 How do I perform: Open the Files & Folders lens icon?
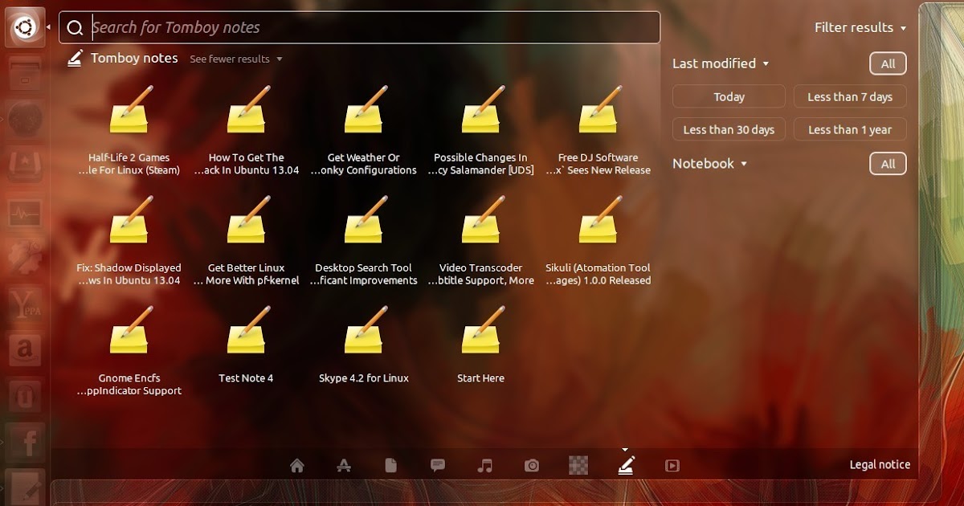pyautogui.click(x=390, y=464)
